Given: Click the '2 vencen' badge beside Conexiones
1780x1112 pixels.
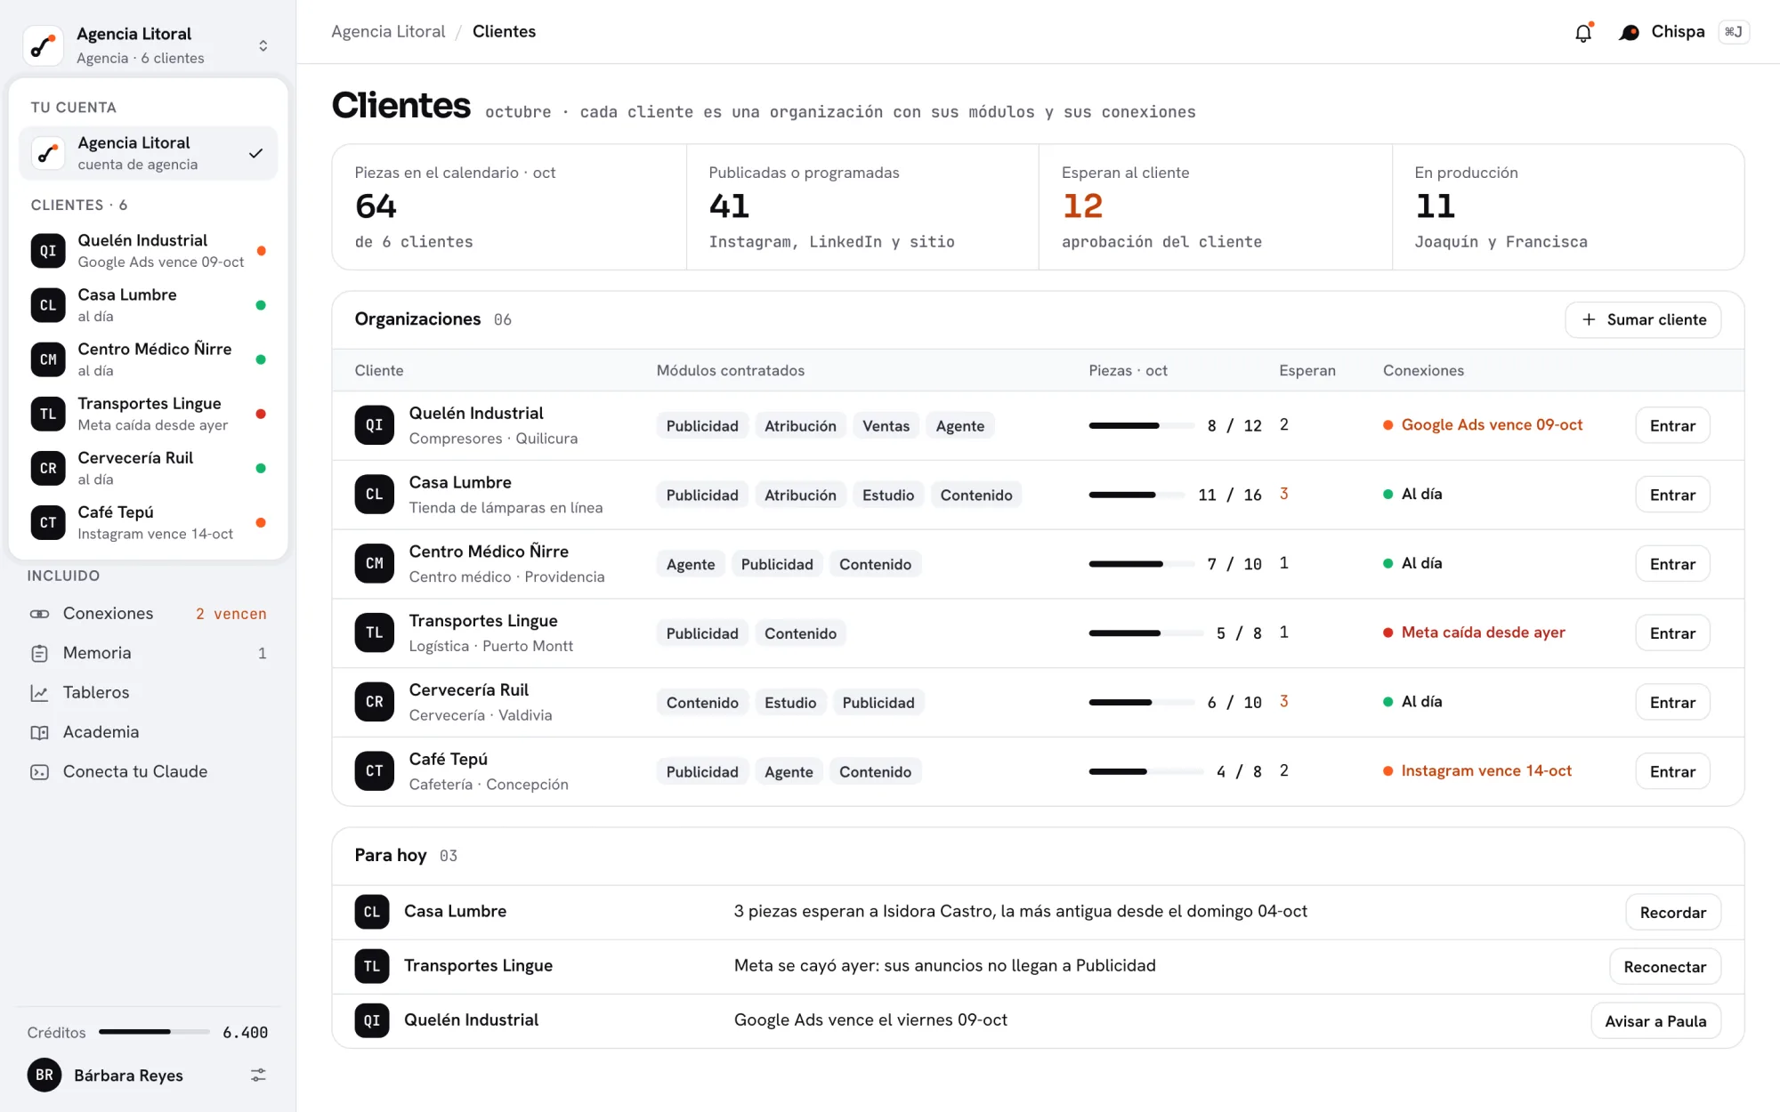Looking at the screenshot, I should tap(231, 614).
